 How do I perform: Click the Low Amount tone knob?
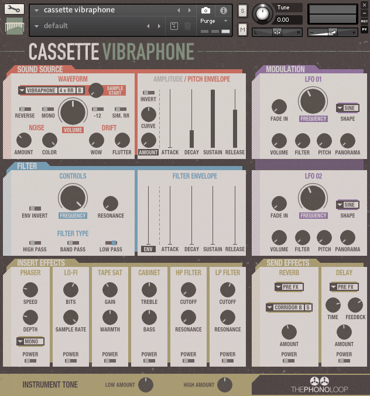click(146, 385)
